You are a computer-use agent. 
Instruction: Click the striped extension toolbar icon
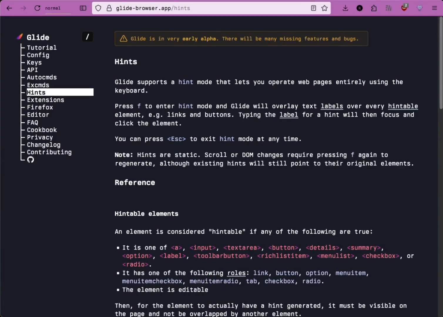click(388, 8)
